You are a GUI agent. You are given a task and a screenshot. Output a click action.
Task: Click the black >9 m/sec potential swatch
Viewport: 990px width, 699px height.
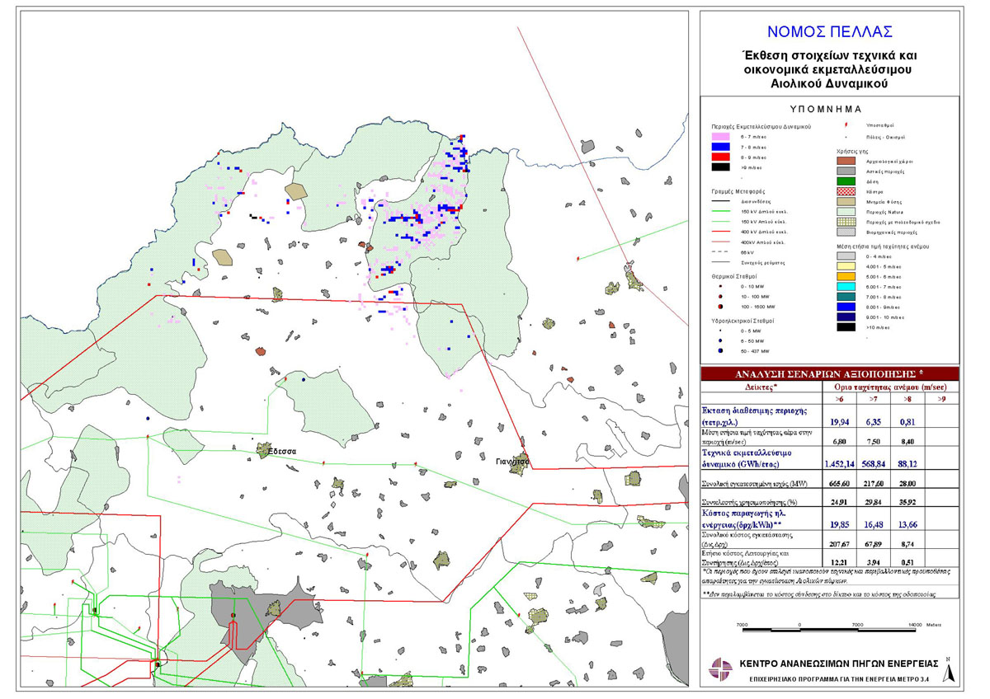click(x=720, y=167)
